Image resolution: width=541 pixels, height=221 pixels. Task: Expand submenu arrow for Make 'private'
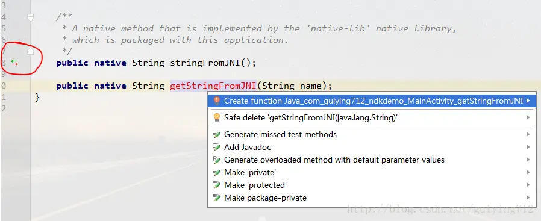coord(528,172)
